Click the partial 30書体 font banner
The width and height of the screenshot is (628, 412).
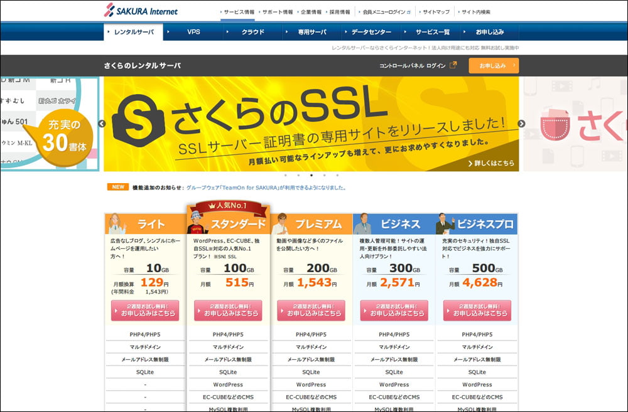coord(50,124)
